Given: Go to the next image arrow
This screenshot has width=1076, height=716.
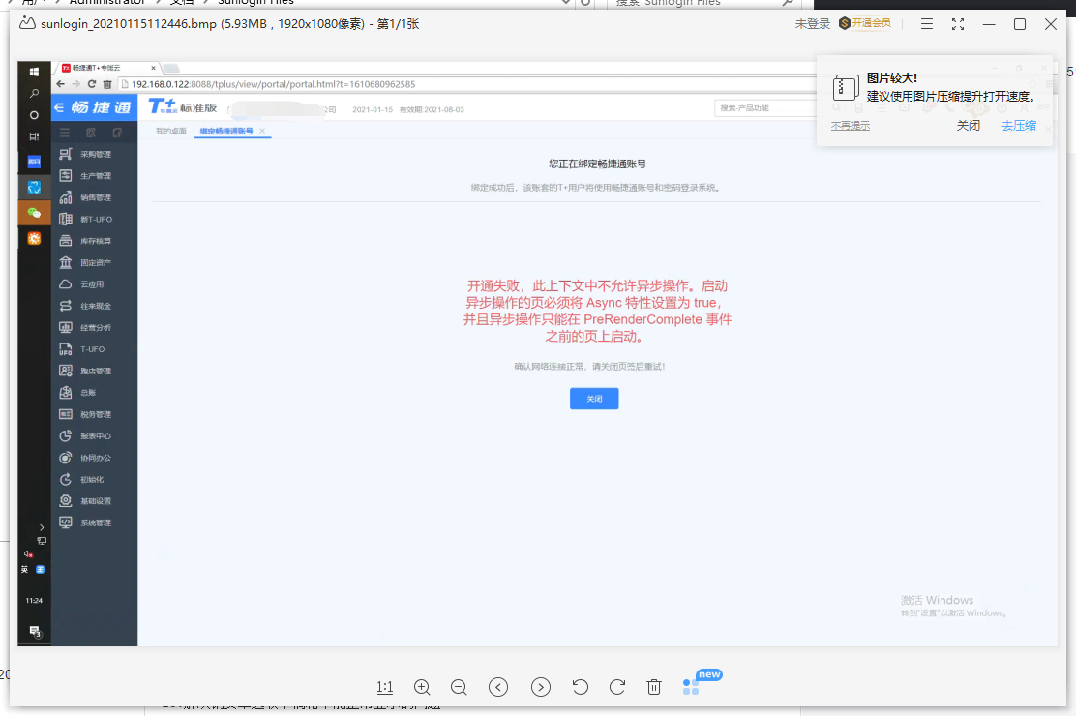Looking at the screenshot, I should [541, 687].
